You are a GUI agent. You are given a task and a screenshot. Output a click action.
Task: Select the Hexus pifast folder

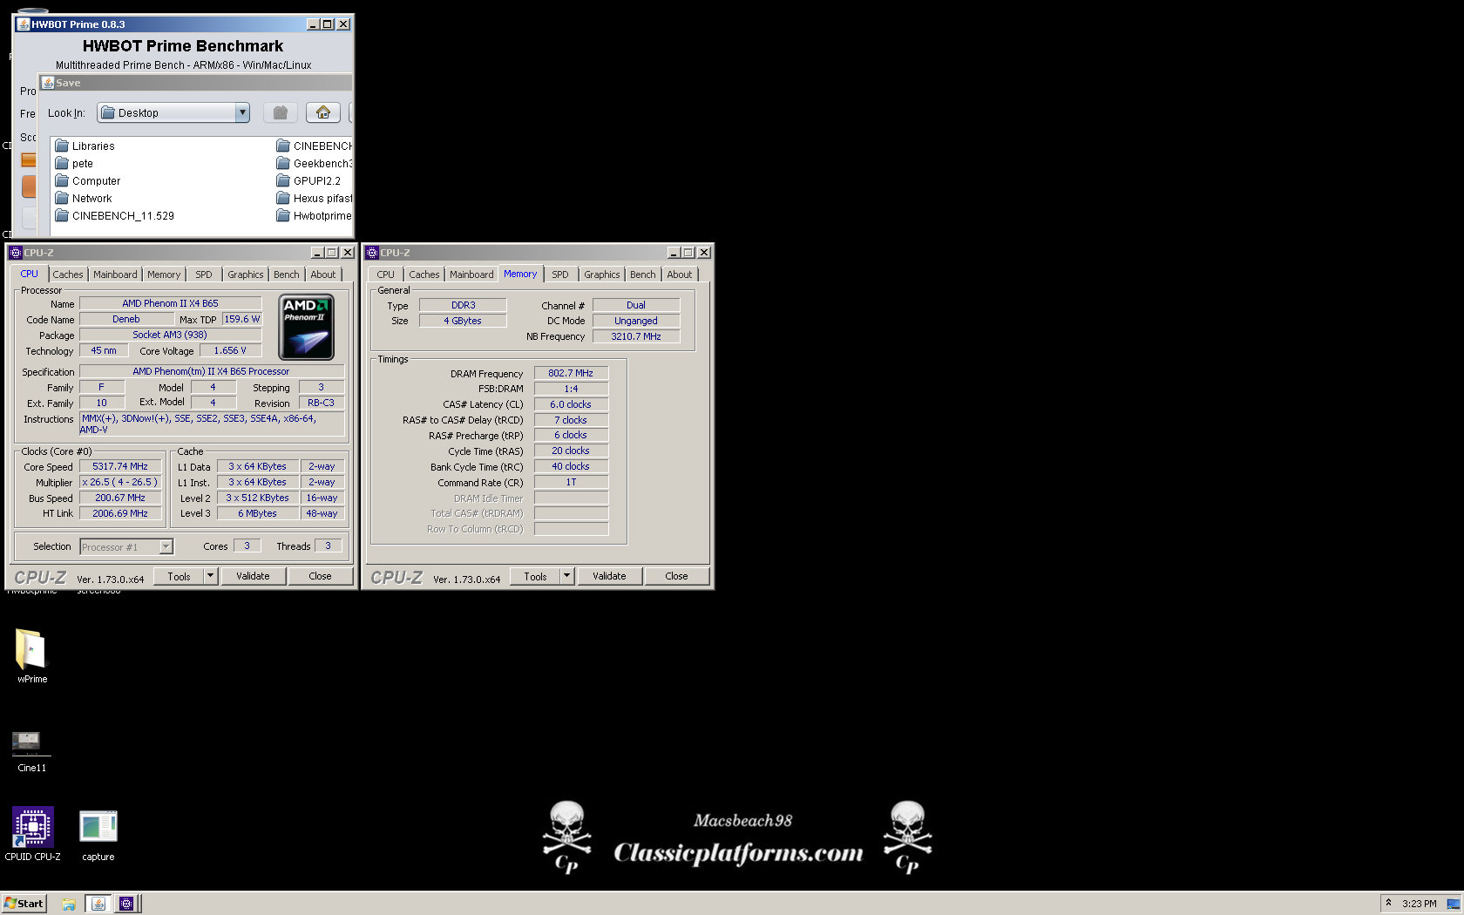pos(315,199)
